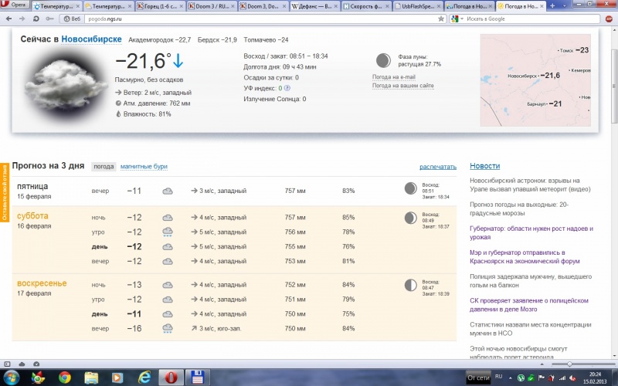
Task: Click the 'Искать в Google' search field
Action: (x=532, y=19)
